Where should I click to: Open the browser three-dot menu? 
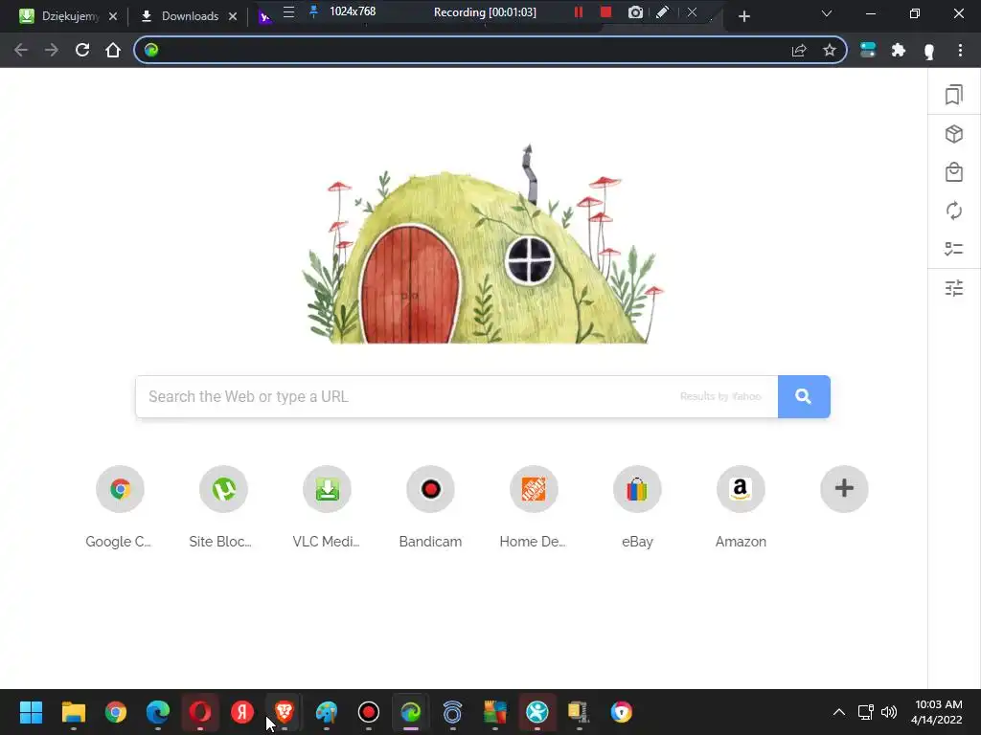pyautogui.click(x=960, y=50)
